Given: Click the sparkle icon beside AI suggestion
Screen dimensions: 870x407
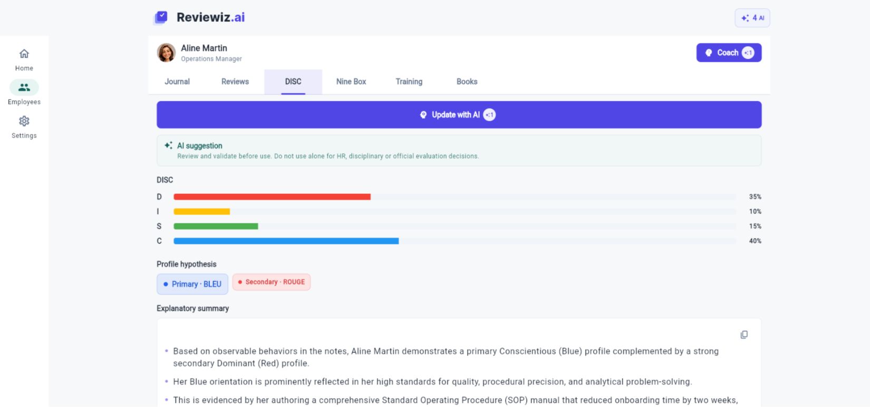Looking at the screenshot, I should click(x=168, y=146).
